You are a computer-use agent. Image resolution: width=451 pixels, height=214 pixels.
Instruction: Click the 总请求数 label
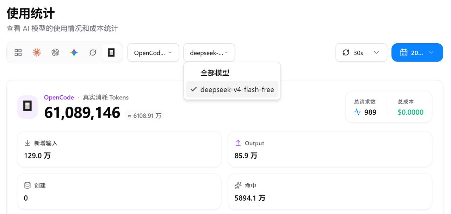click(x=365, y=102)
